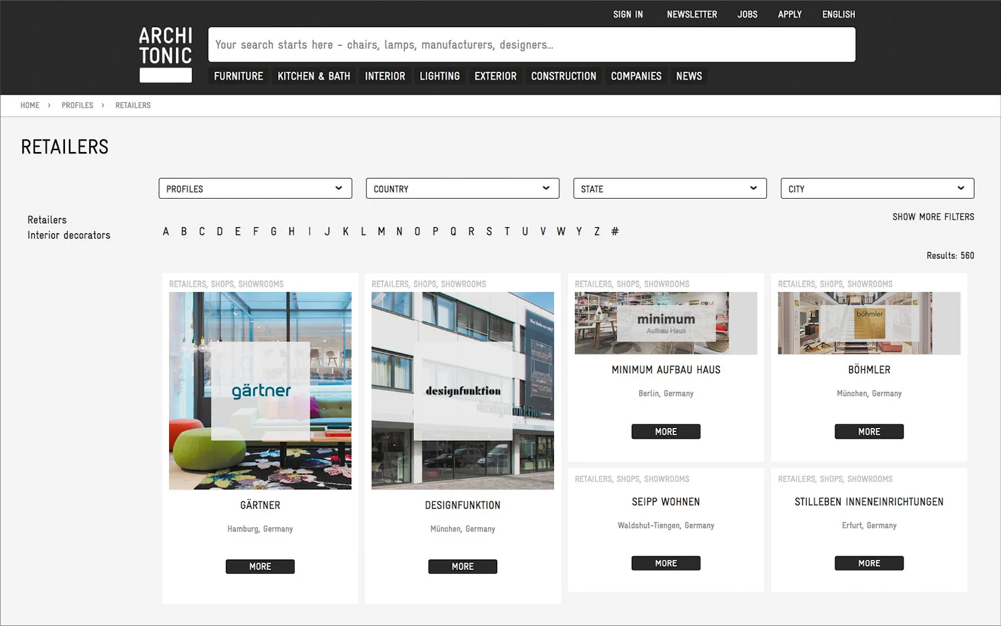The height and width of the screenshot is (626, 1001).
Task: Click 'Waldshut-Tiengen, Germany' location text
Action: 666,525
